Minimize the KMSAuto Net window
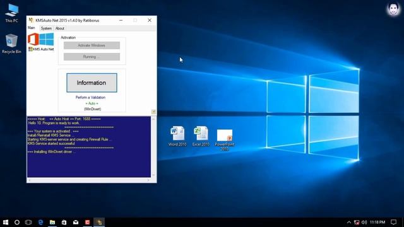Screen dimensions: 404x227 click(x=121, y=20)
